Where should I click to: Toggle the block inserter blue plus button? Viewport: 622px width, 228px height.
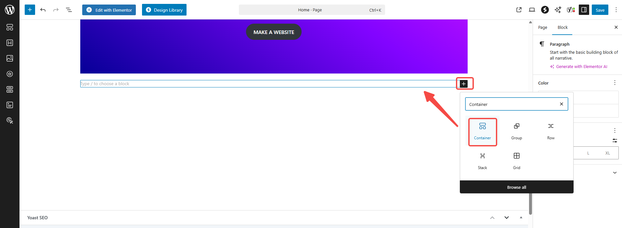point(30,10)
